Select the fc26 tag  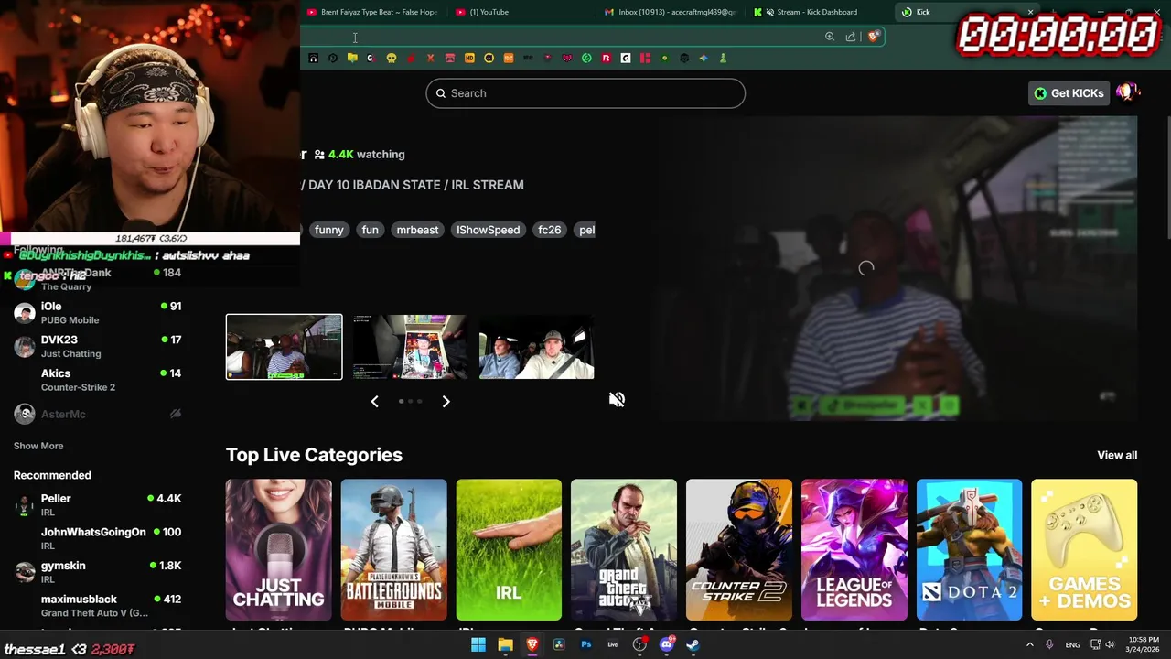(x=549, y=230)
